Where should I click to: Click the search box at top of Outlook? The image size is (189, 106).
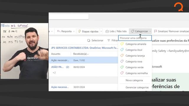pyautogui.click(x=69, y=17)
